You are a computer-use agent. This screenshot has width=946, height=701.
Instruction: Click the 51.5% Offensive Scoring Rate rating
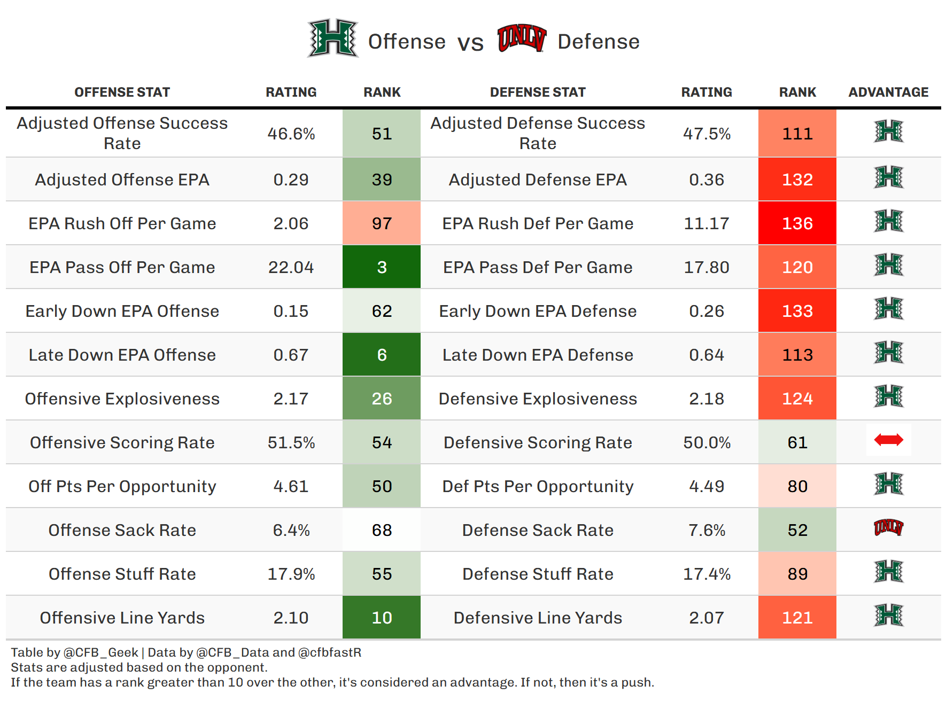click(291, 442)
